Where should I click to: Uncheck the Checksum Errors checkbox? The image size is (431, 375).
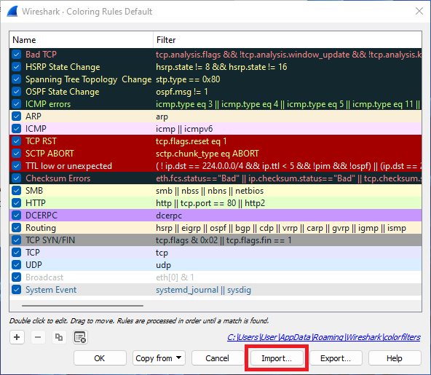click(17, 178)
